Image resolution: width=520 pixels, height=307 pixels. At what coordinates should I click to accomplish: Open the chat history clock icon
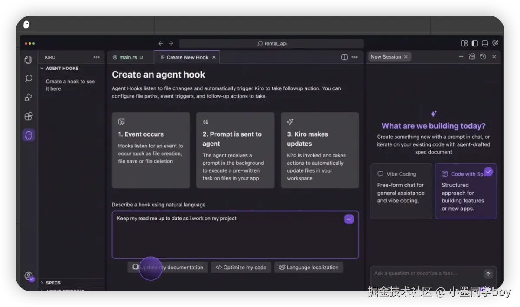pos(483,57)
